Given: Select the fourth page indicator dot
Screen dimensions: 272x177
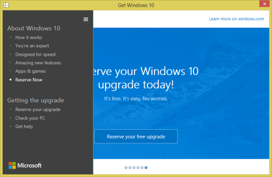Looking at the screenshot, I should (138, 168).
